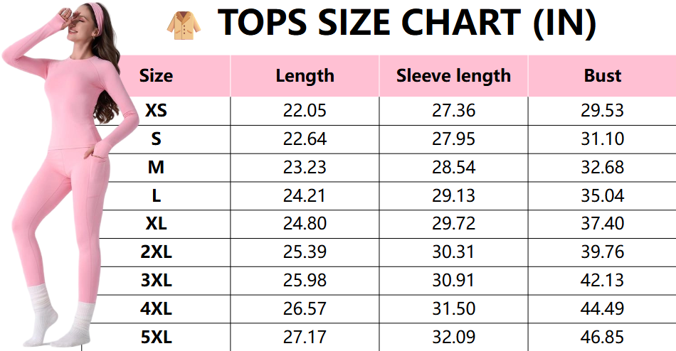This screenshot has height=351, width=676.
Task: Select the Length column header
Action: (x=305, y=76)
